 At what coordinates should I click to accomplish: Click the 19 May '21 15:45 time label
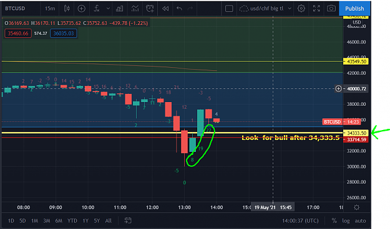click(x=273, y=207)
